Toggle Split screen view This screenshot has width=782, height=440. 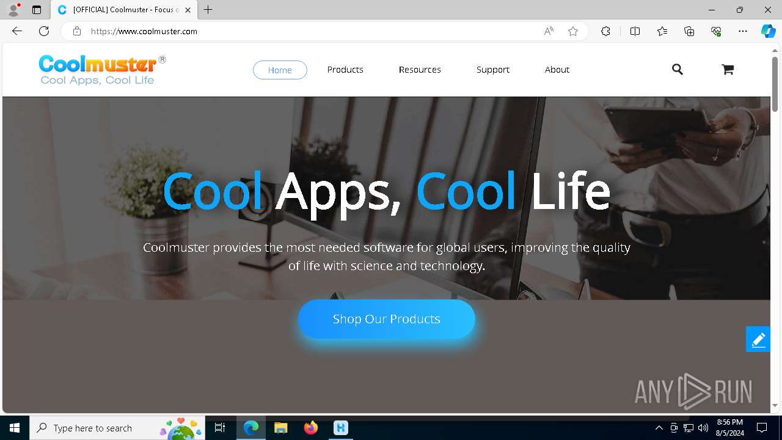click(x=635, y=31)
